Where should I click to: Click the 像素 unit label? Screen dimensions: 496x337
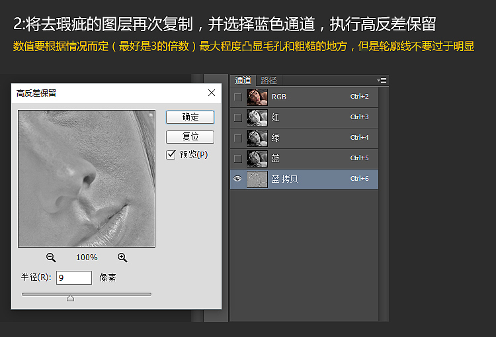point(108,278)
